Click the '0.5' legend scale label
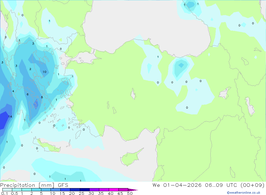The height and width of the screenshot is (195, 266). (x=14, y=193)
